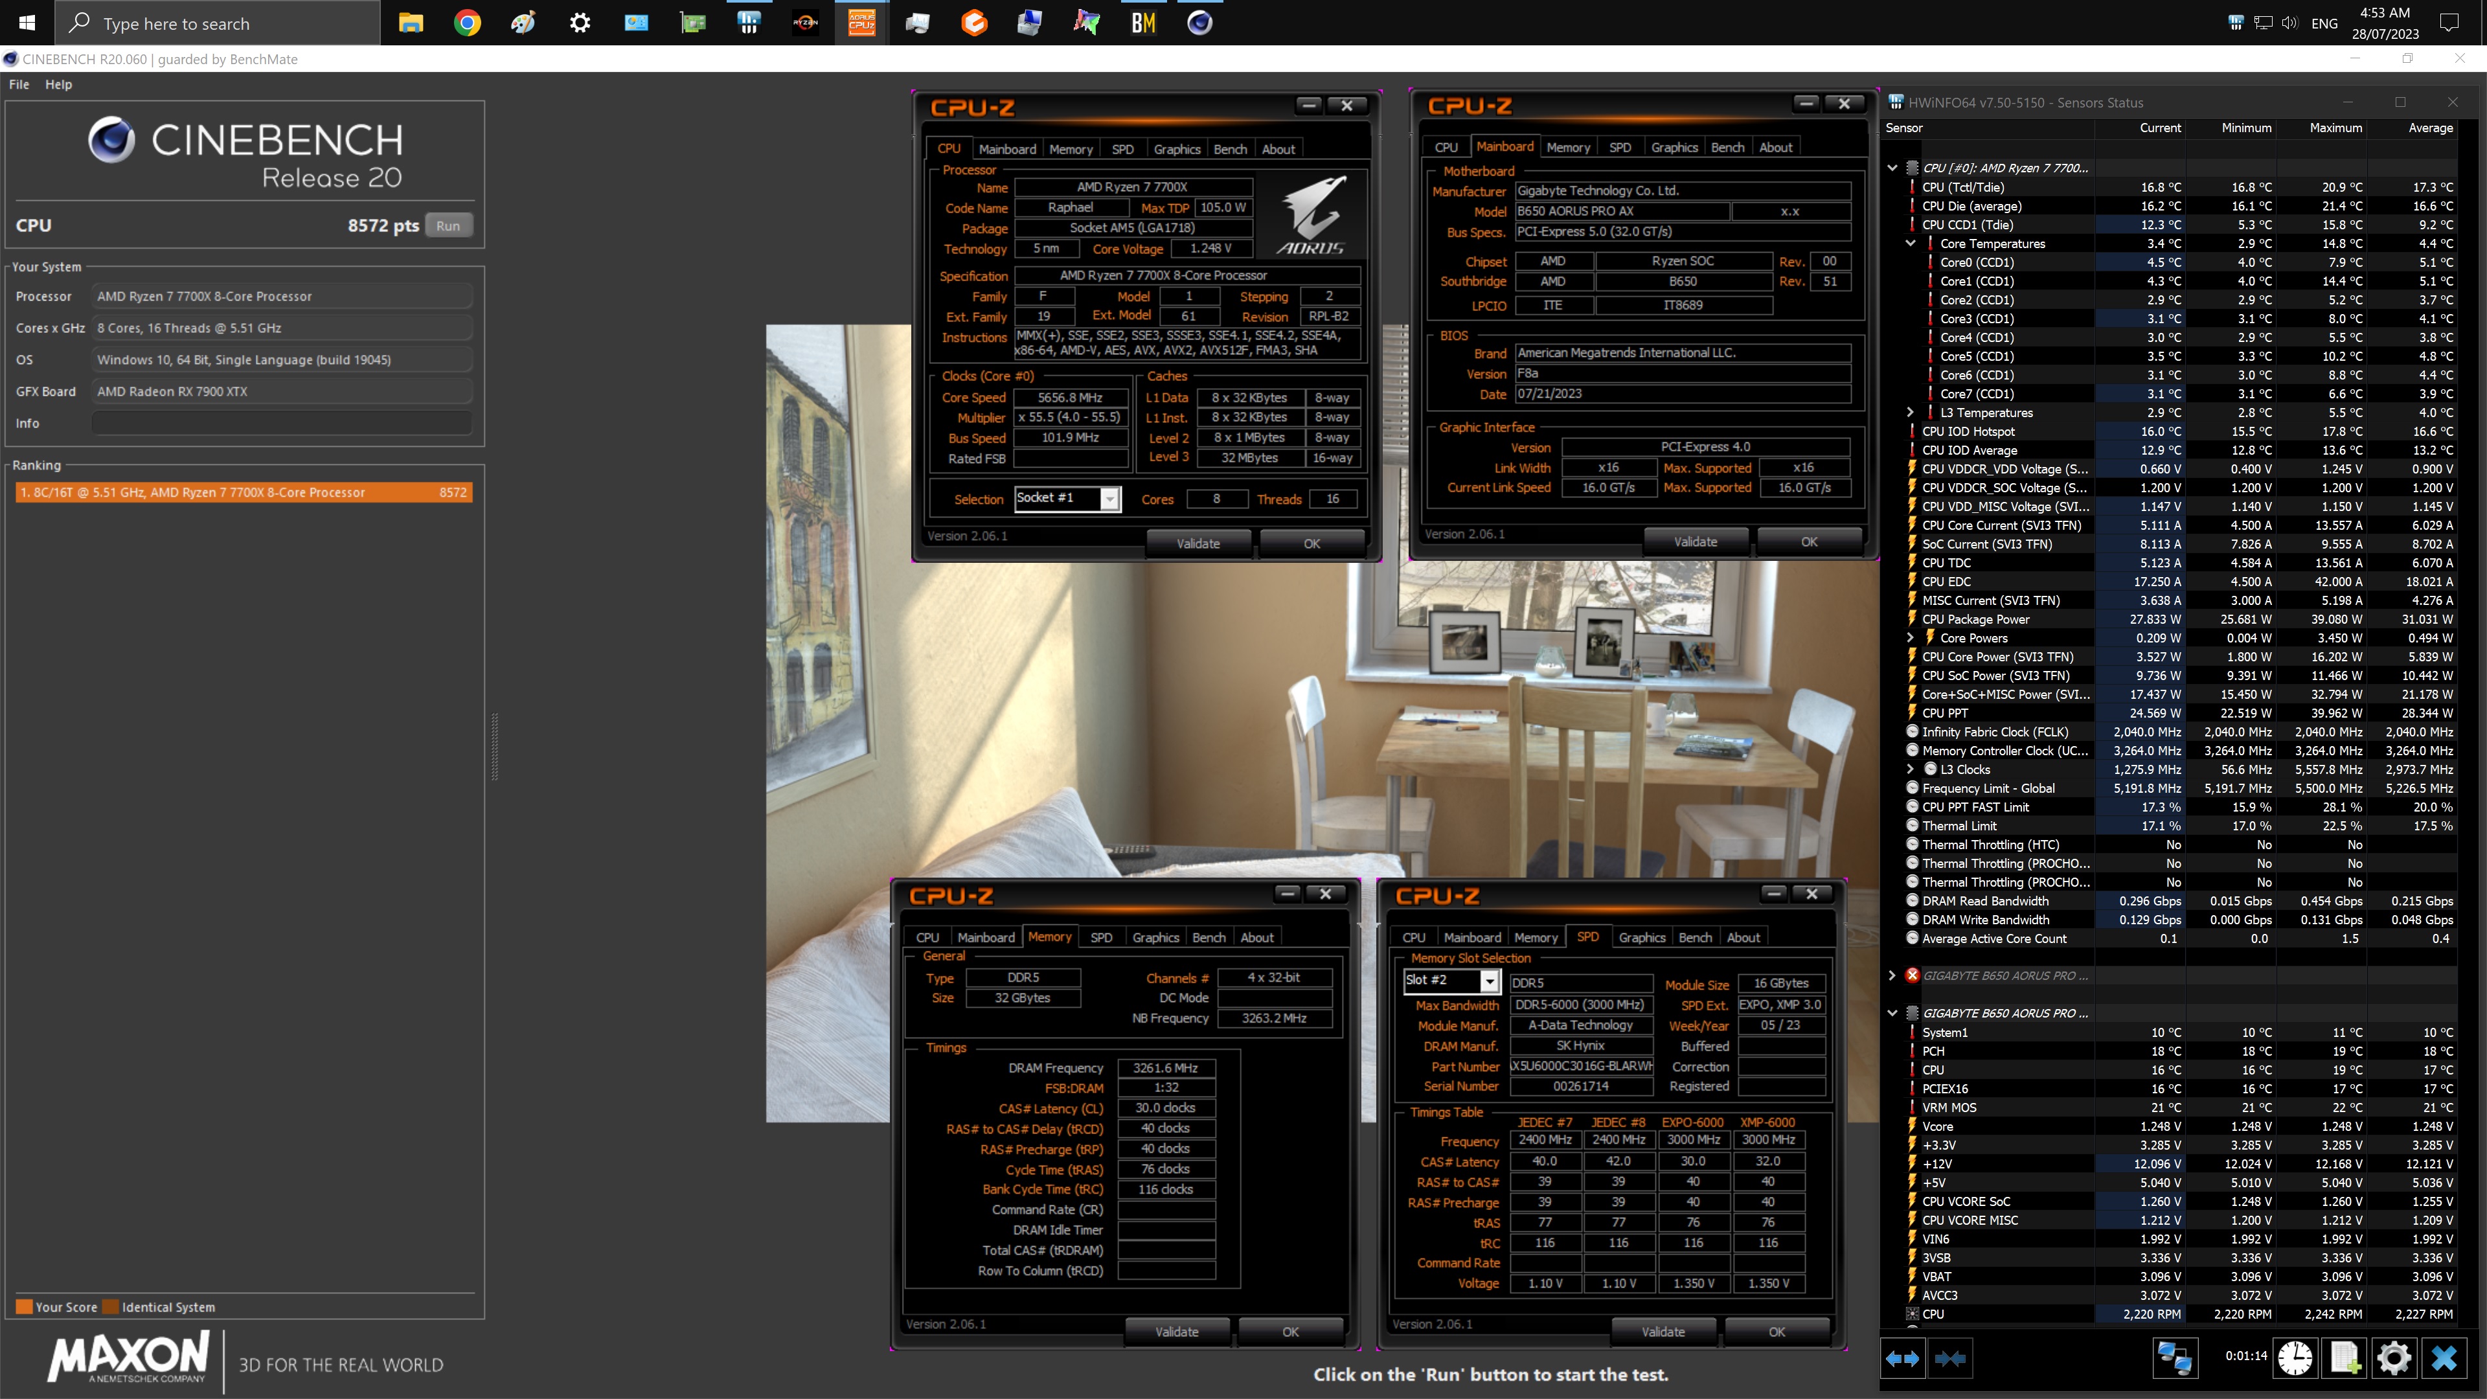Open the orange Gigabyte G icon on taskbar

coord(974,22)
